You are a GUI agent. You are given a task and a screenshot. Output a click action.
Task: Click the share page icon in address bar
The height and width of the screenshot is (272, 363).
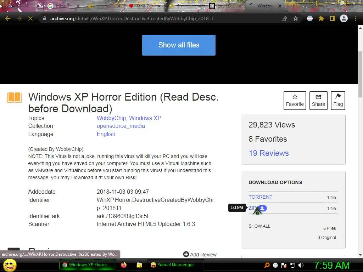[x=284, y=18]
